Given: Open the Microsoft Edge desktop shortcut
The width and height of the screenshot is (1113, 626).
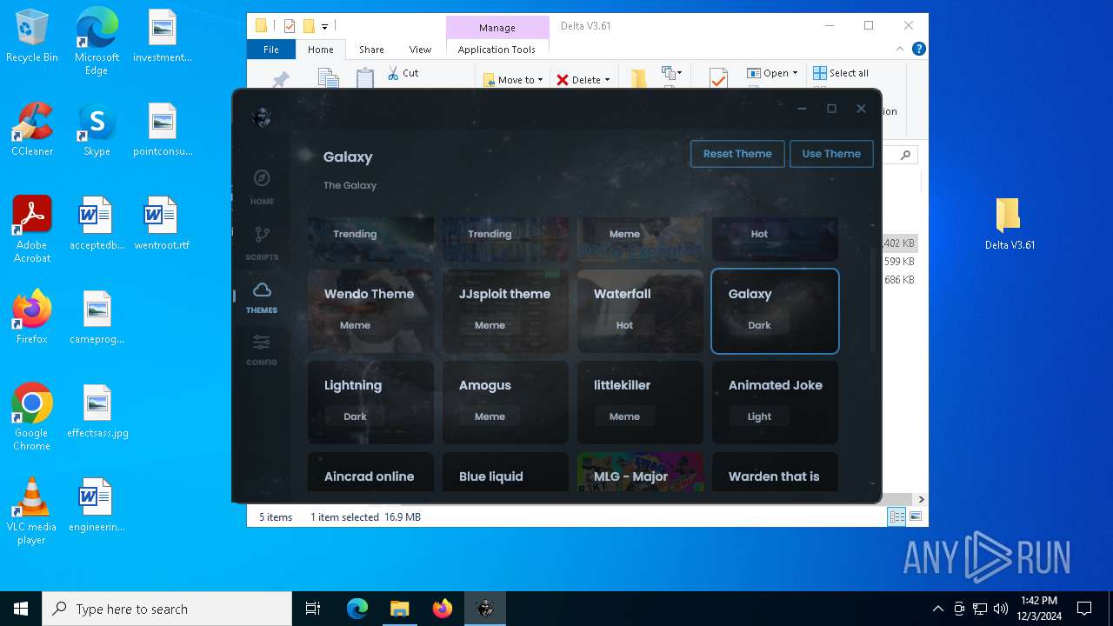Looking at the screenshot, I should coord(97,43).
